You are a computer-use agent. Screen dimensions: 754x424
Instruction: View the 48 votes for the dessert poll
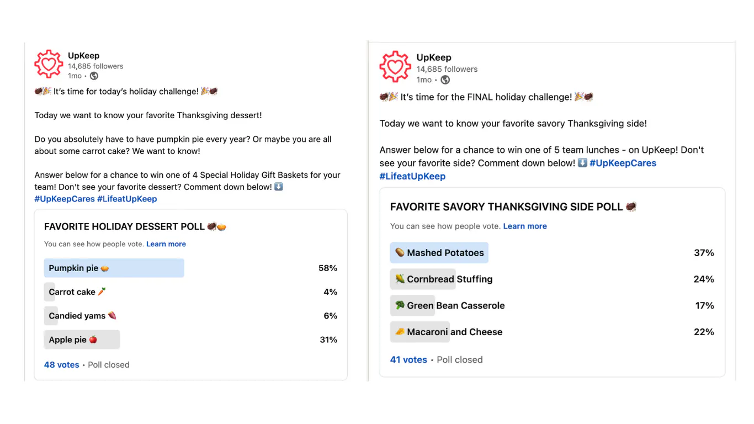coord(61,364)
